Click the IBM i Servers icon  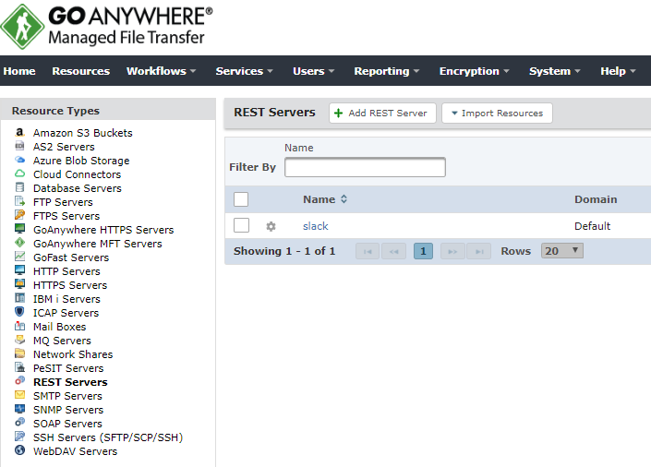(19, 298)
